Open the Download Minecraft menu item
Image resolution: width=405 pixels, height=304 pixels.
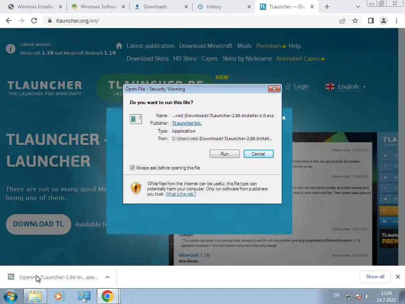(x=206, y=46)
